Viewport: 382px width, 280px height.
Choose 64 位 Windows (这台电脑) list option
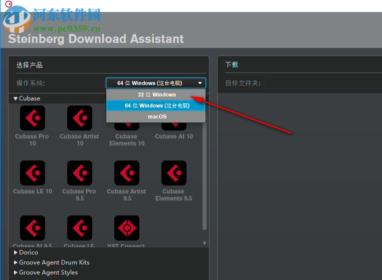[x=156, y=105]
